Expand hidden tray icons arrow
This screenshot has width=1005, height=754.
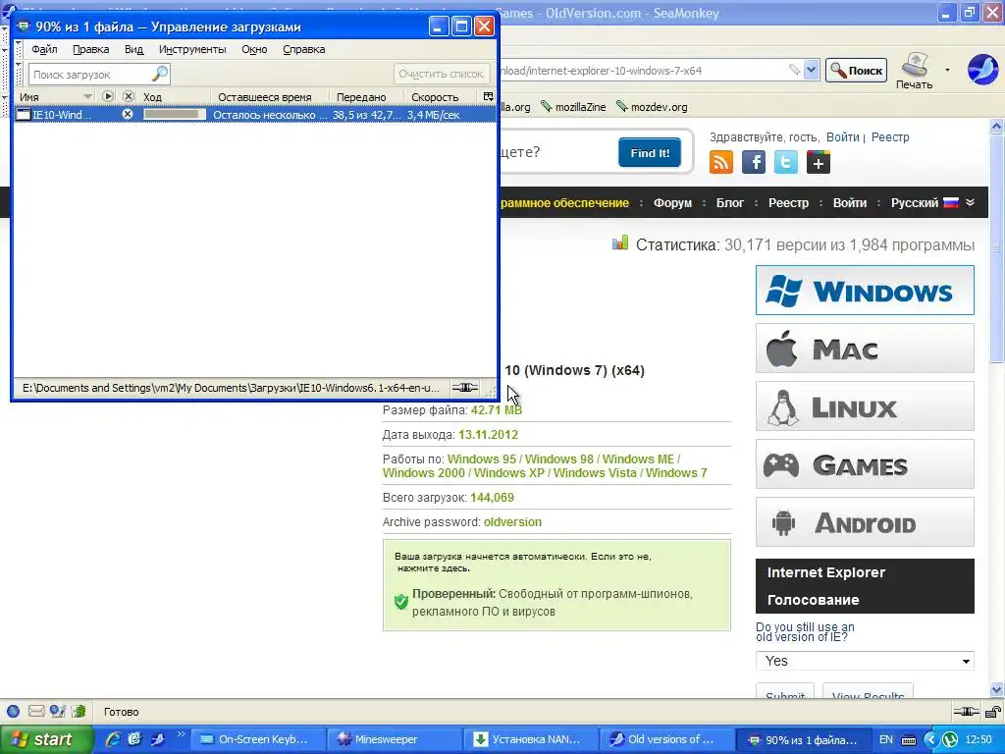point(931,740)
